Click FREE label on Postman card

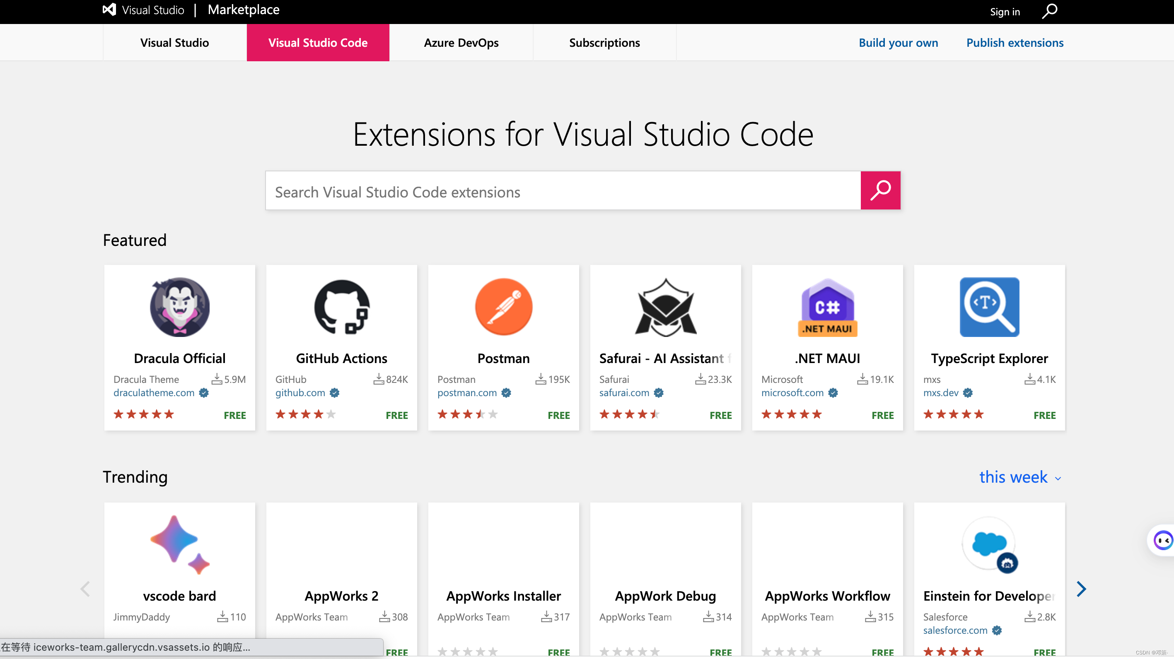(x=559, y=415)
